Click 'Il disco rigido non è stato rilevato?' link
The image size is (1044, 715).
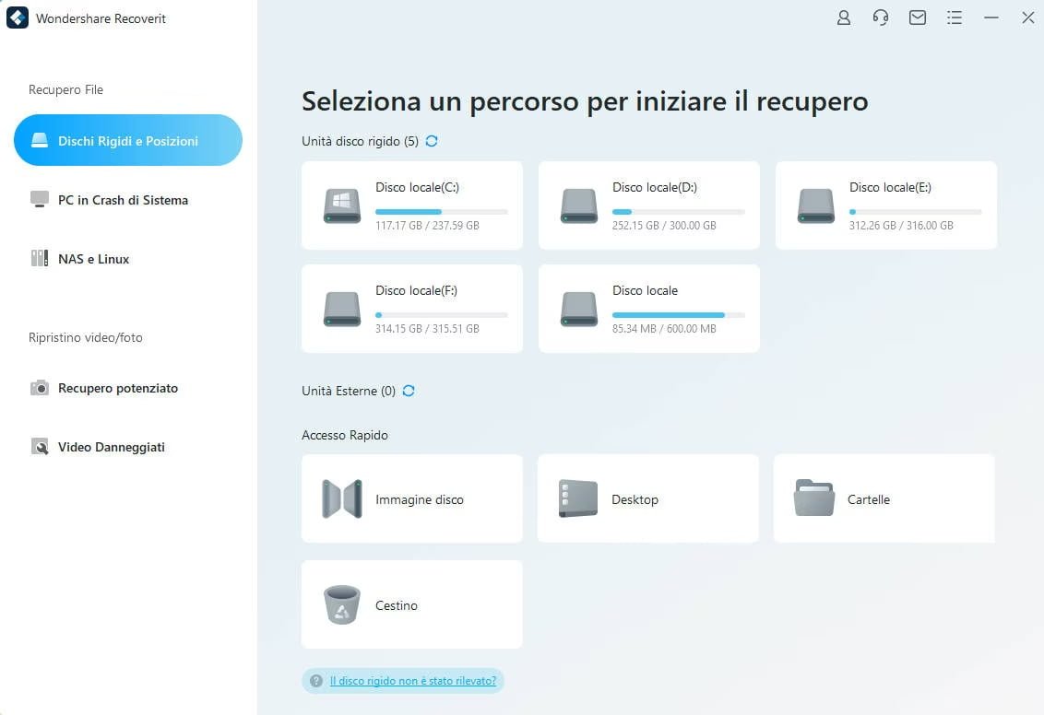pos(412,681)
